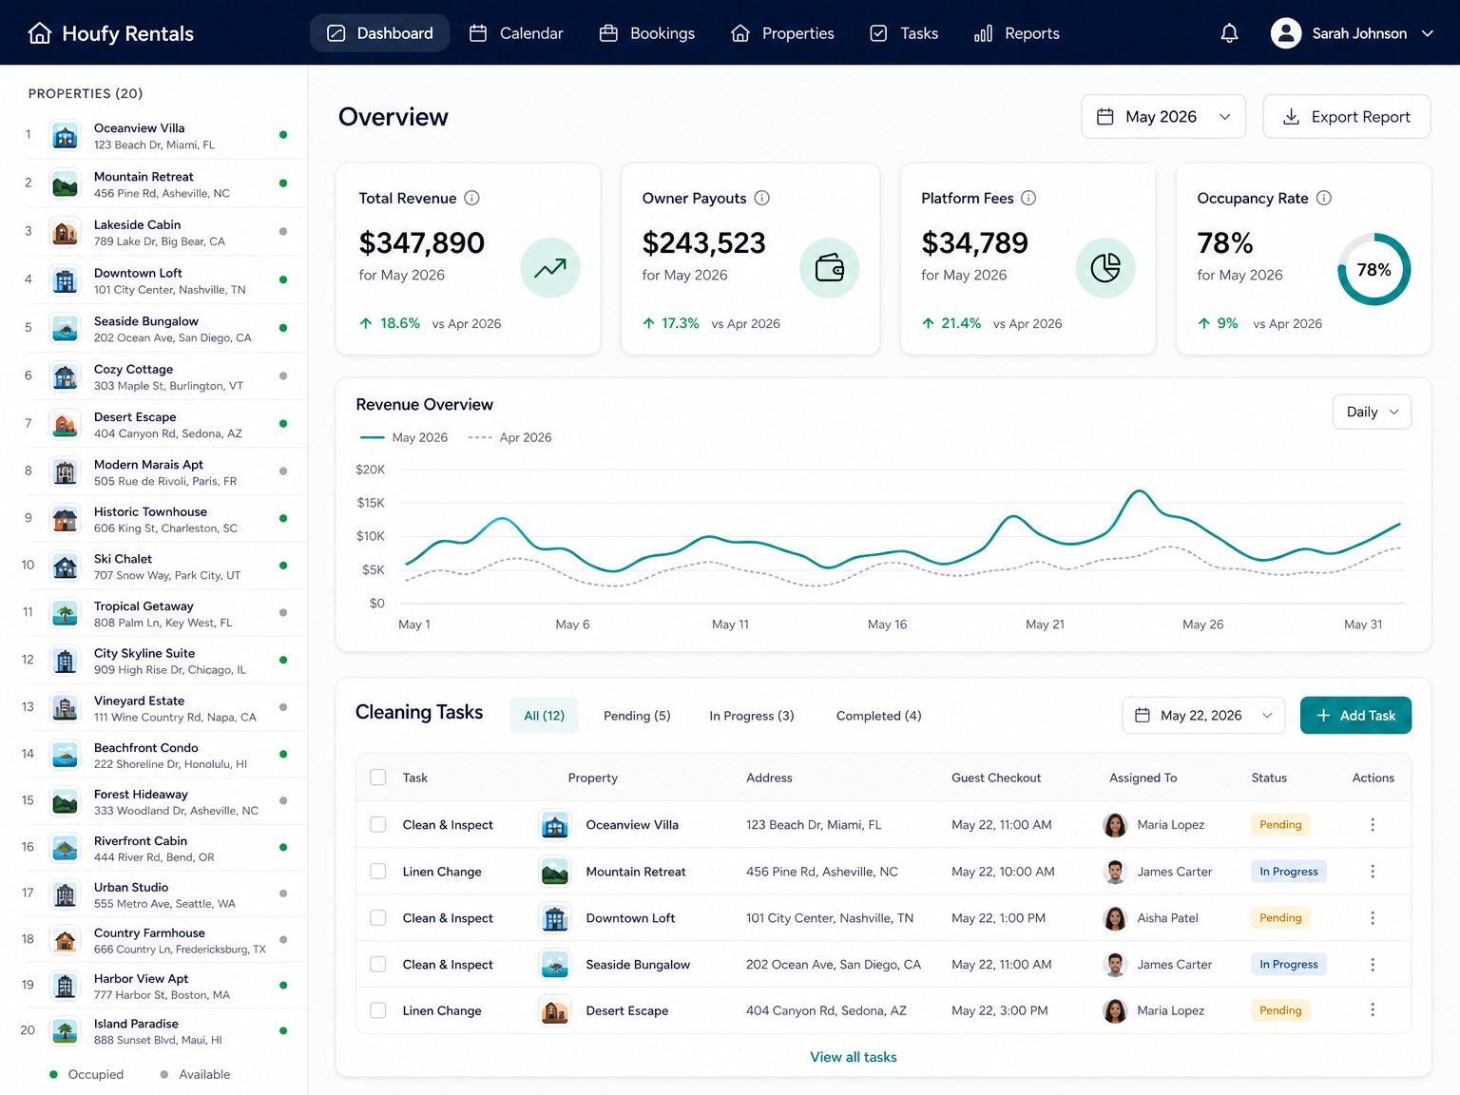
Task: Click the Add Task button
Action: [x=1355, y=716]
